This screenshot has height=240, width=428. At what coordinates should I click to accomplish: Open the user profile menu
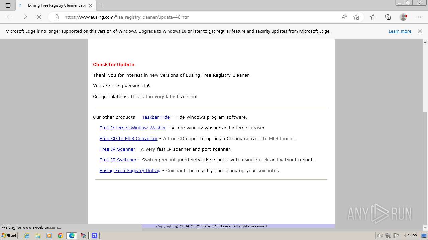pyautogui.click(x=404, y=17)
